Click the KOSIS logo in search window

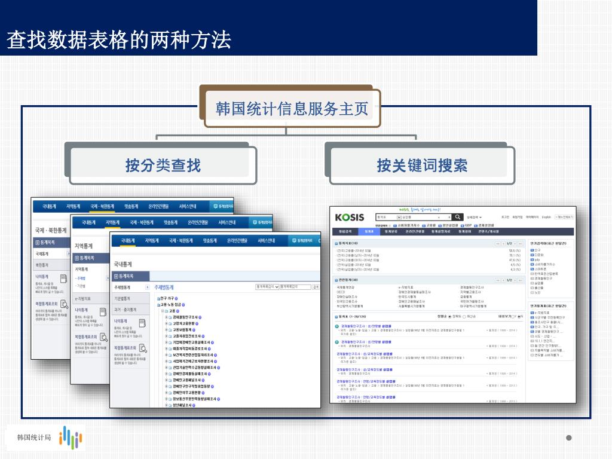[x=349, y=218]
